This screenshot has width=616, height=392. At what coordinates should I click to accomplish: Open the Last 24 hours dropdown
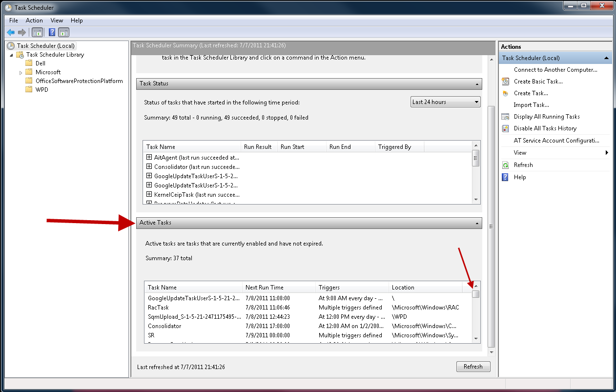point(446,102)
